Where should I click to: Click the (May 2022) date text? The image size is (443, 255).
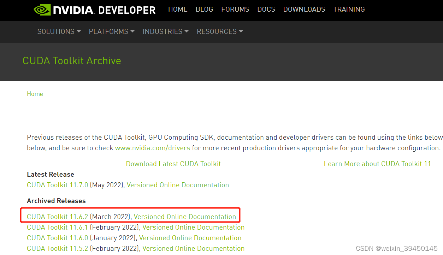(x=107, y=185)
